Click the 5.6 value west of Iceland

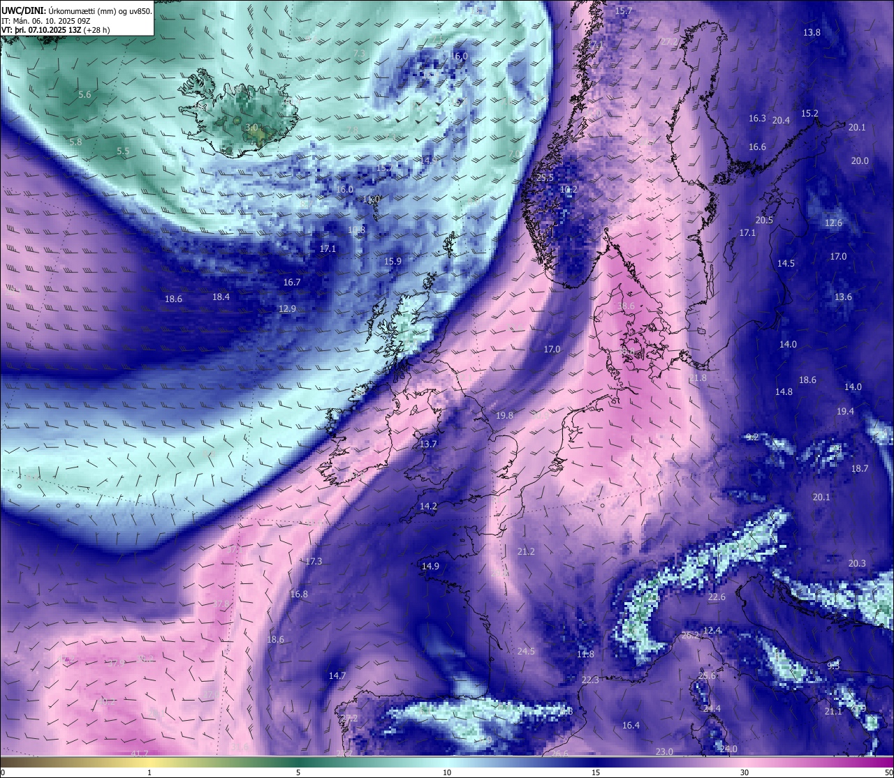pyautogui.click(x=85, y=94)
